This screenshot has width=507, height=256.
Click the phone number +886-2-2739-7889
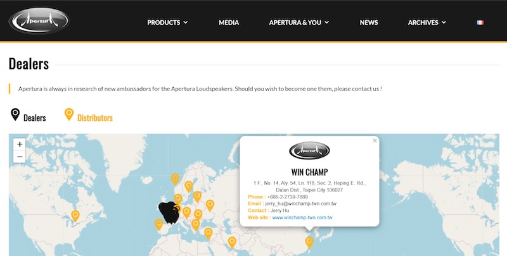point(288,197)
